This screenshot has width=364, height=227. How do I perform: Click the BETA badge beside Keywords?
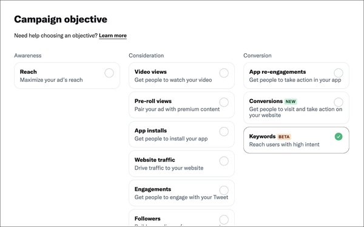(284, 137)
